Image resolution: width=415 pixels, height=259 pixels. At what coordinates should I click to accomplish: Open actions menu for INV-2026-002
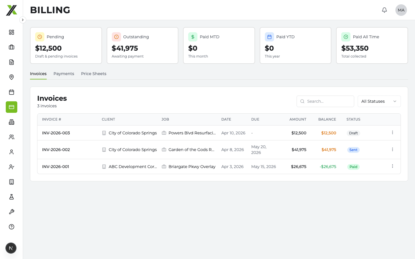click(x=393, y=149)
